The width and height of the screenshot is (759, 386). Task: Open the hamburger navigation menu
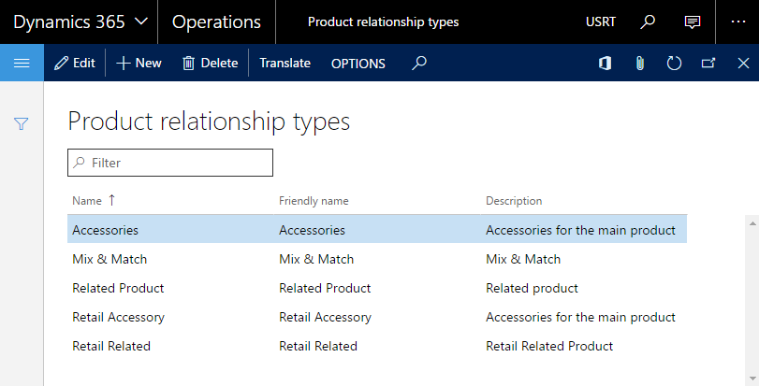(22, 63)
